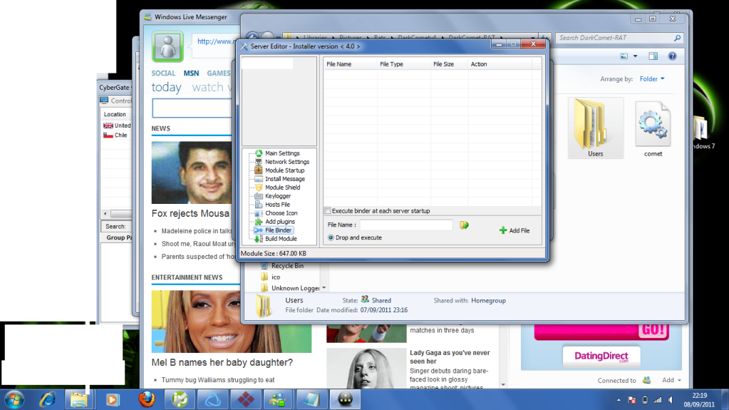Viewport: 729px width, 410px height.
Task: Click the Add plugins puzzle icon
Action: coord(259,222)
